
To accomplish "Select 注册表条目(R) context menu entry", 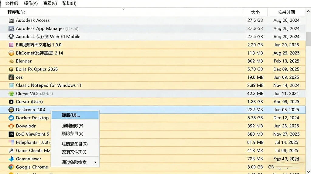I will (75, 144).
